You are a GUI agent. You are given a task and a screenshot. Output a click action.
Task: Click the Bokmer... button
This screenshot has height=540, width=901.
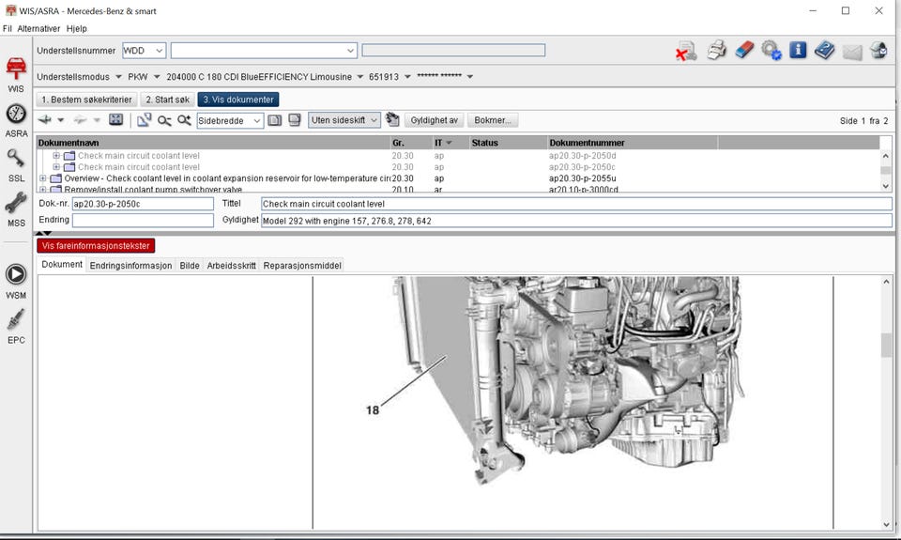[493, 120]
